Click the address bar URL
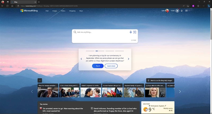212x114 pixels. click(49, 6)
